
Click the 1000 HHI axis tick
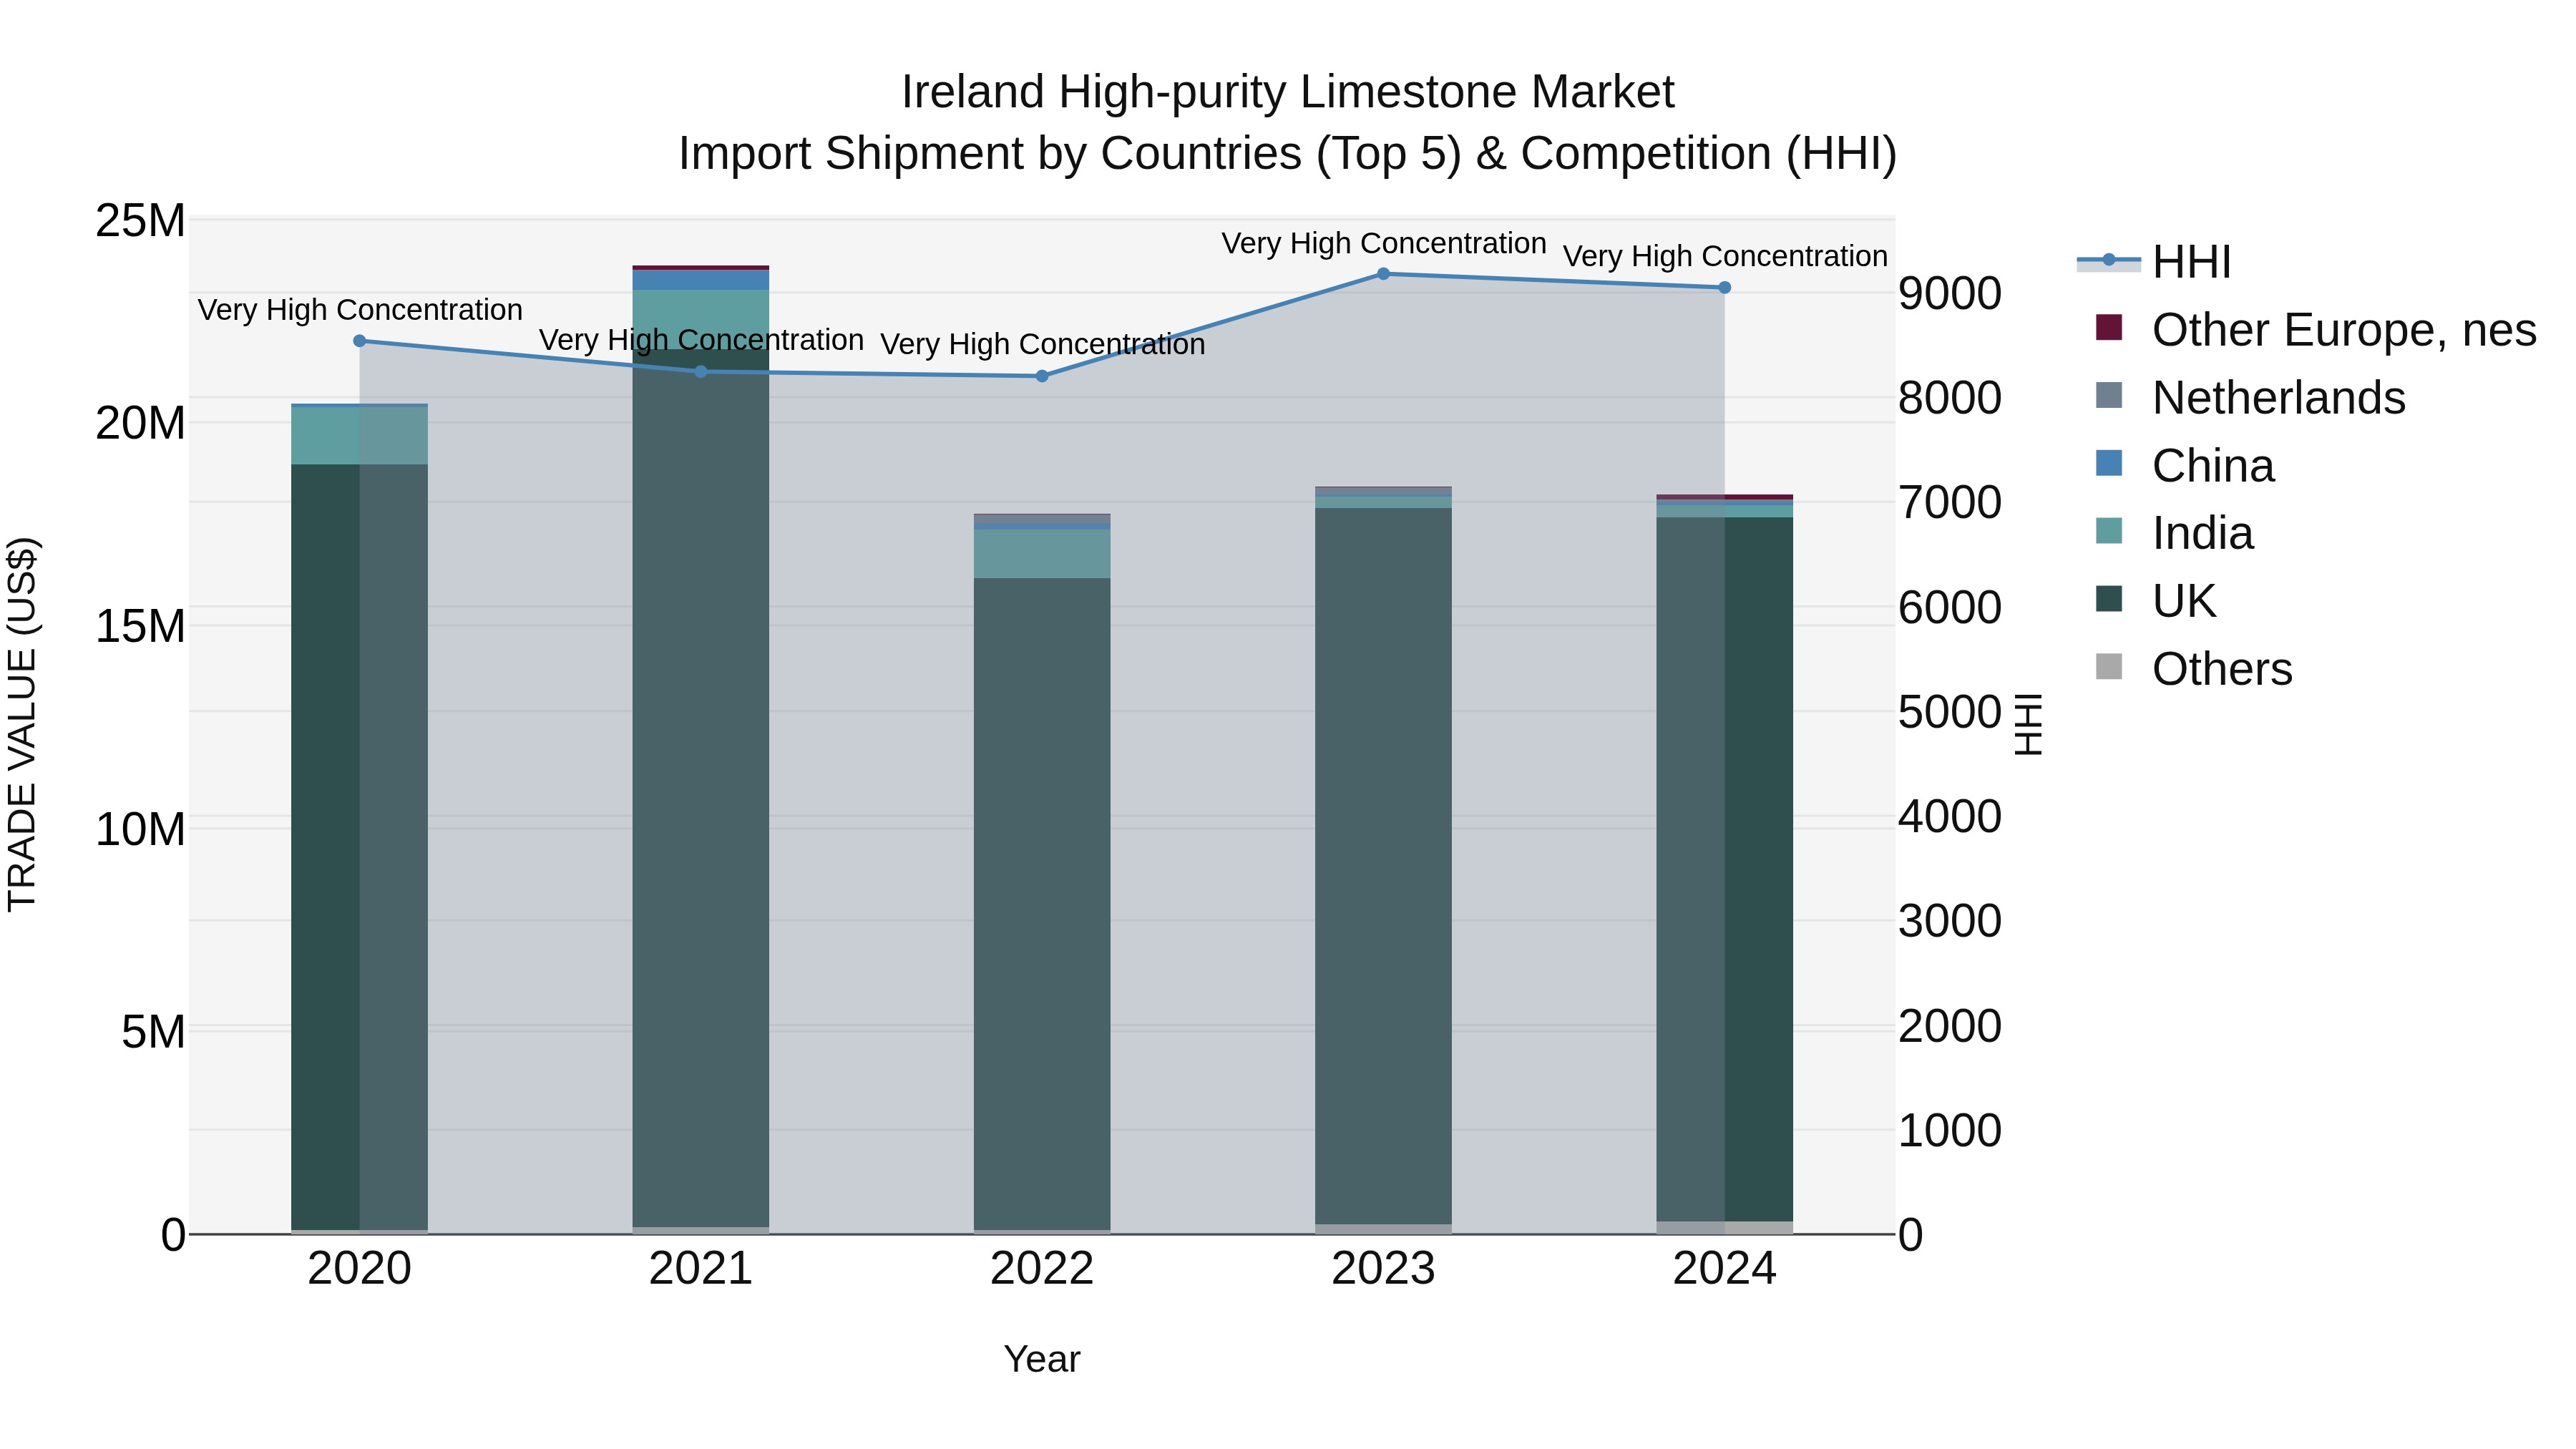tap(1950, 1131)
